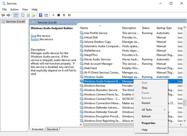Click the Start Service play icon
Image resolution: width=187 pixels, height=136 pixels.
point(53,15)
